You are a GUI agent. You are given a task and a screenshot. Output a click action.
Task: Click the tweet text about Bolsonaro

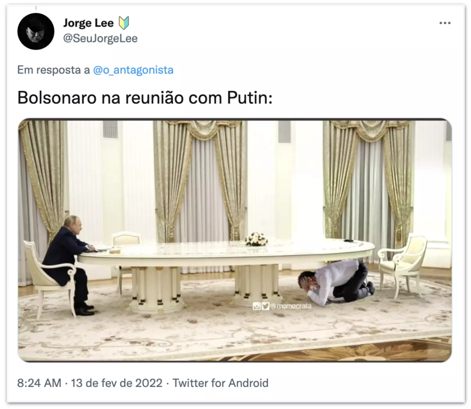(145, 98)
